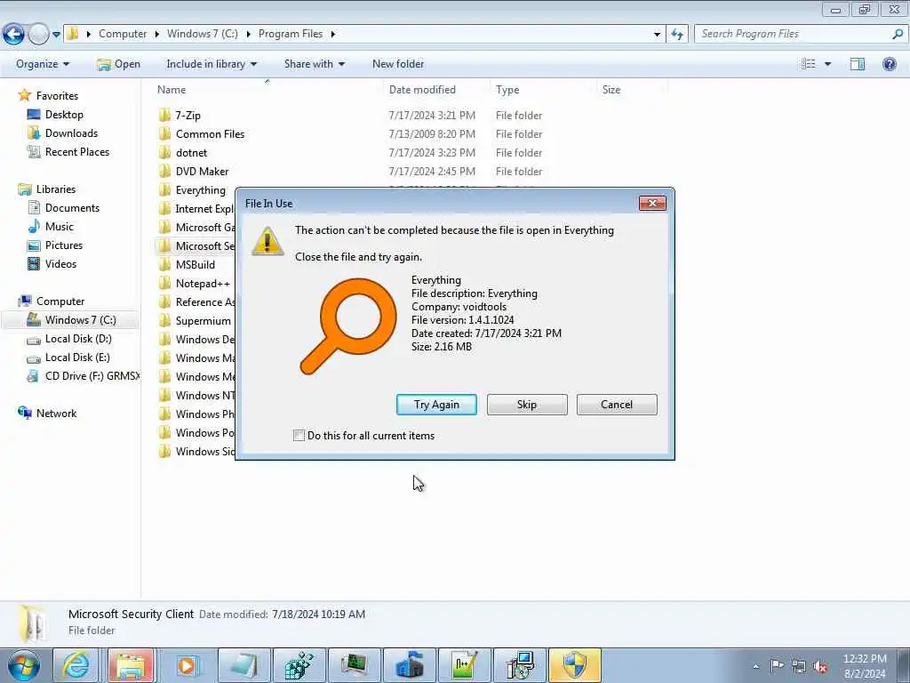Image resolution: width=910 pixels, height=683 pixels.
Task: Open Videos library
Action: point(60,263)
